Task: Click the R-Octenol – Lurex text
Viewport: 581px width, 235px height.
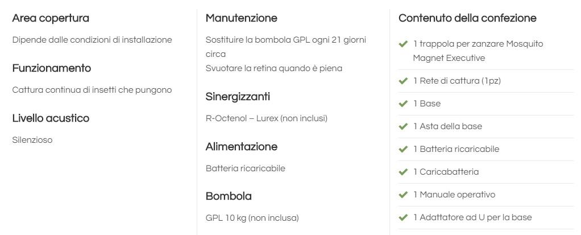Action: point(242,118)
